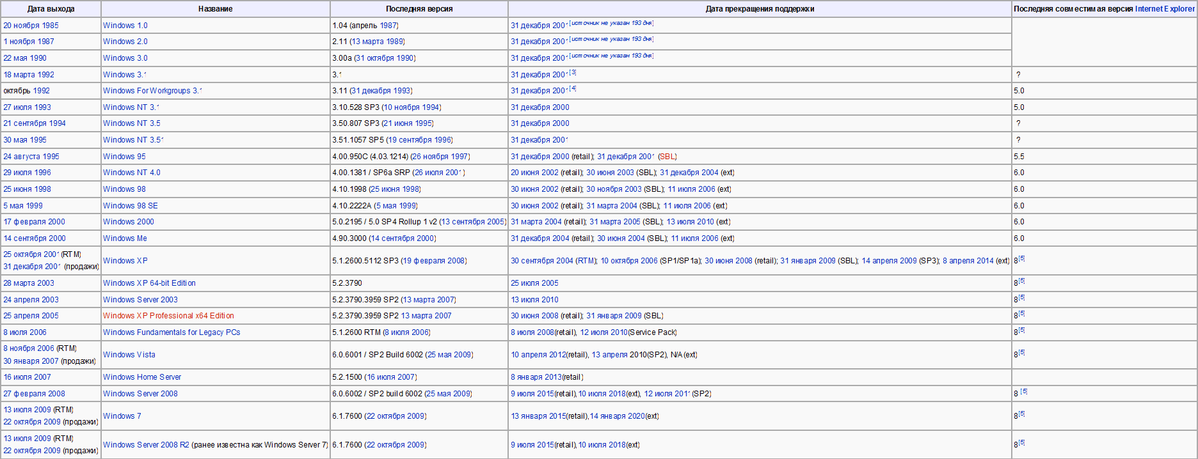Screen dimensions: 1198x459
Task: Select the Windows 98 SE link
Action: [131, 206]
